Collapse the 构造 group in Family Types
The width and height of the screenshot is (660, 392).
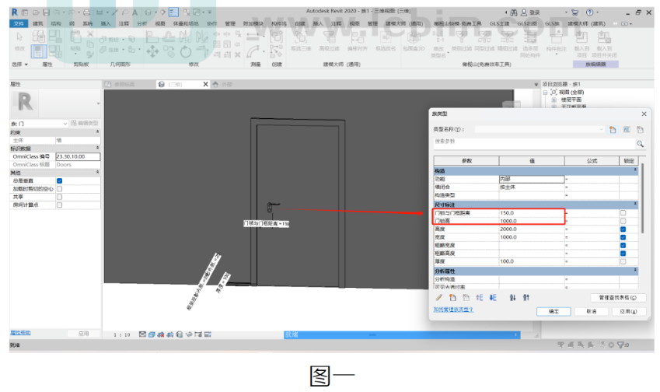635,170
